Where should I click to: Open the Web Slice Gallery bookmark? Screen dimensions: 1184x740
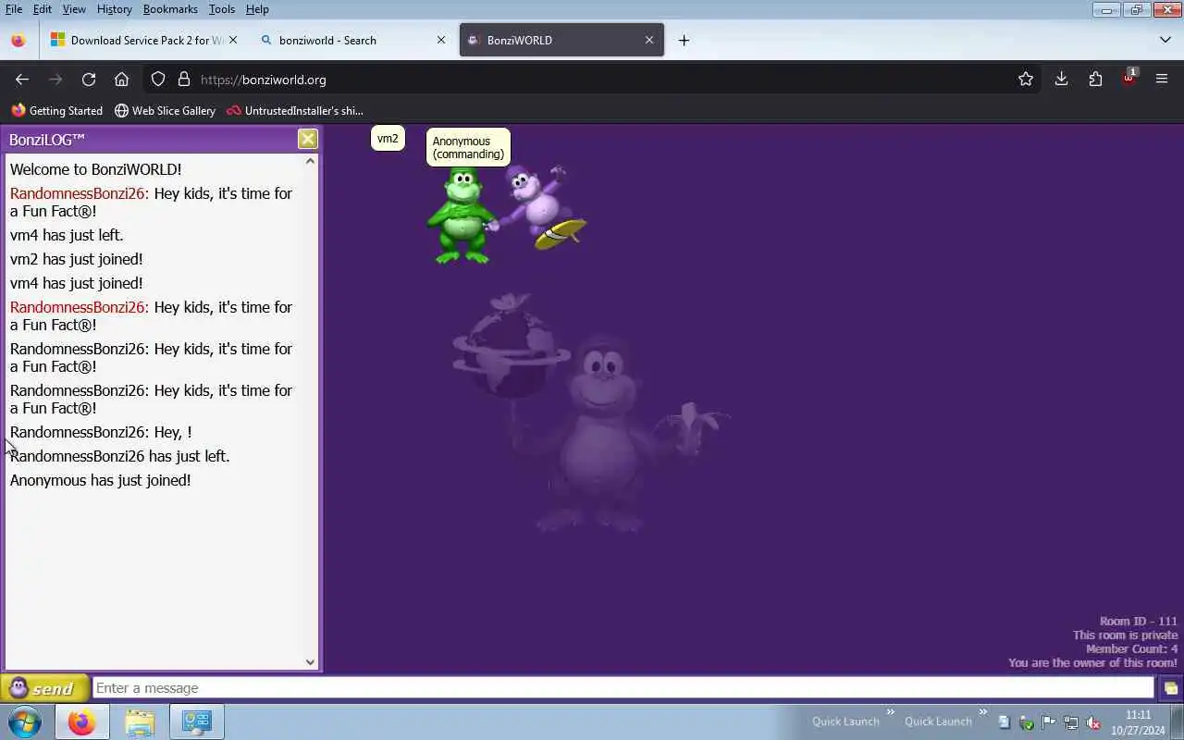165,110
